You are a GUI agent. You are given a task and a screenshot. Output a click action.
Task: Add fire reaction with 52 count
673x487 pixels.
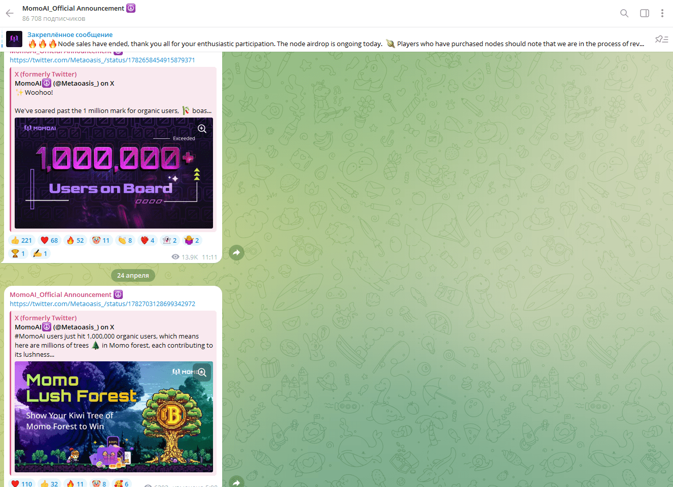click(x=75, y=240)
